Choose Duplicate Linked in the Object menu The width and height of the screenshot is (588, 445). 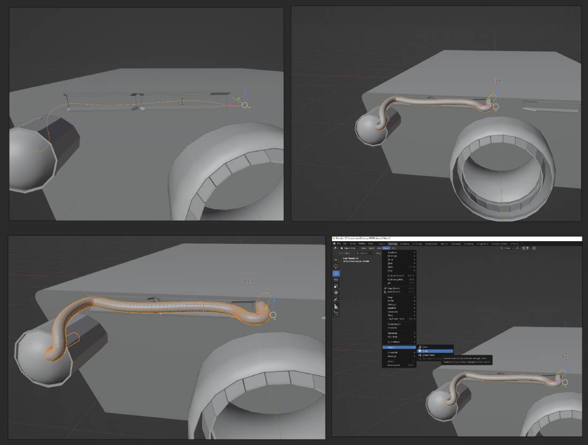tap(399, 280)
